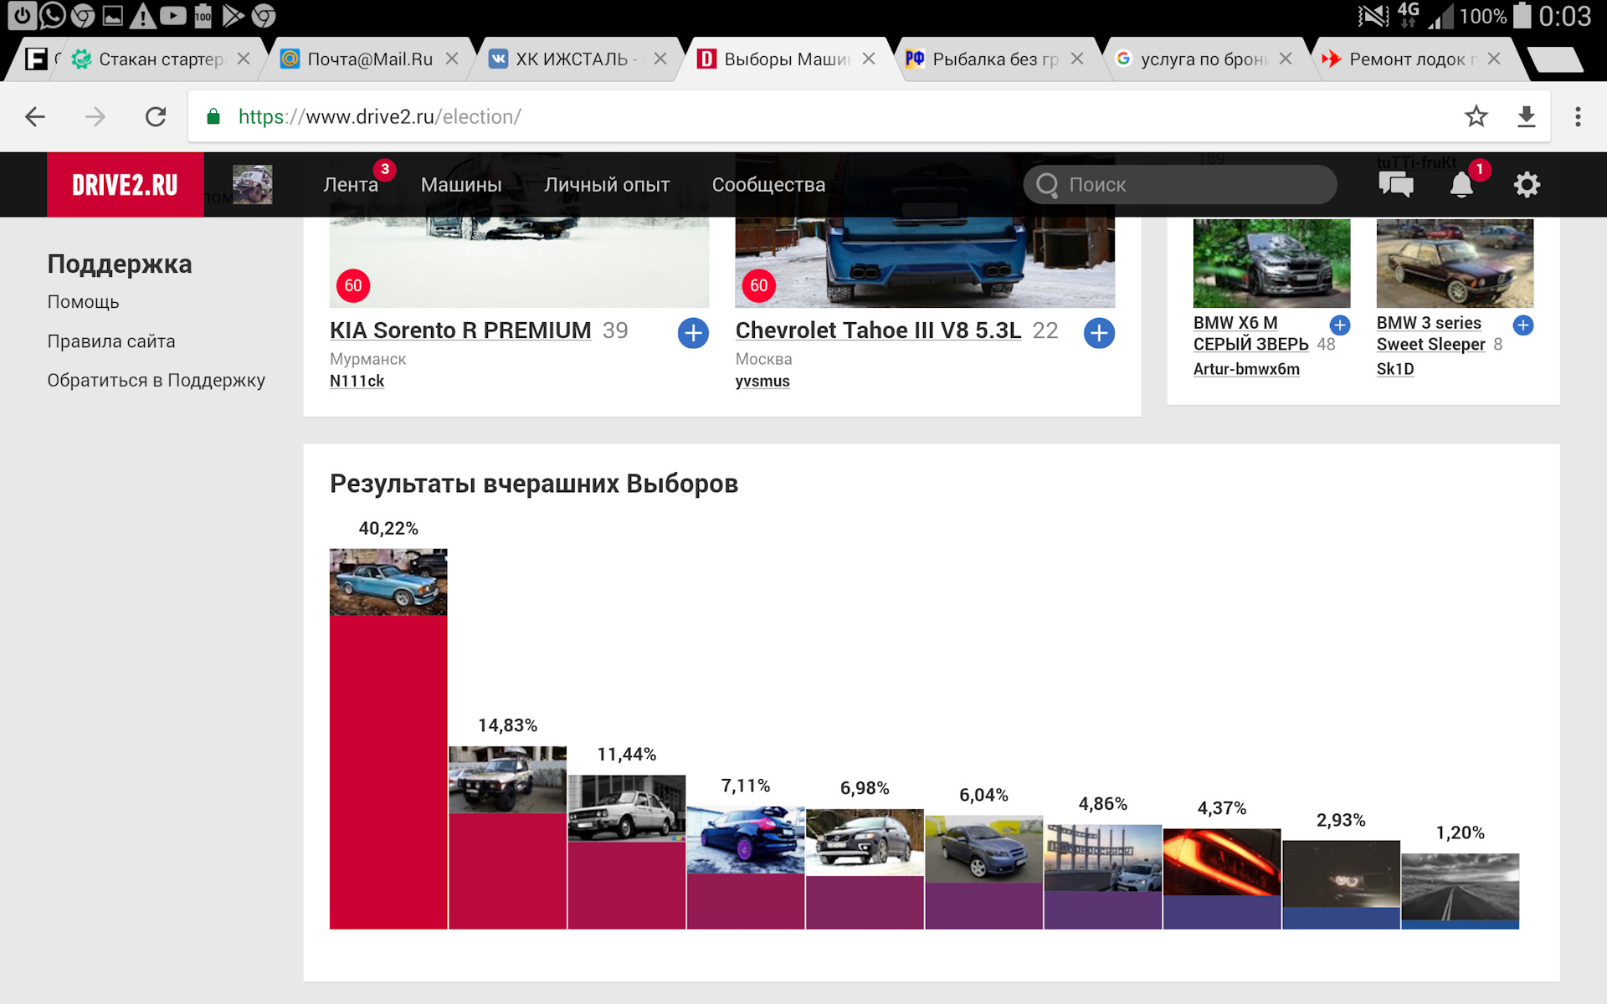Vote plus for KIA Sorento R PREMIUM
1607x1004 pixels.
(693, 333)
